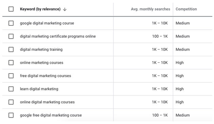Screen dimensions: 214x124
Task: Open the google digital marketing course keyword
Action: (x=47, y=23)
